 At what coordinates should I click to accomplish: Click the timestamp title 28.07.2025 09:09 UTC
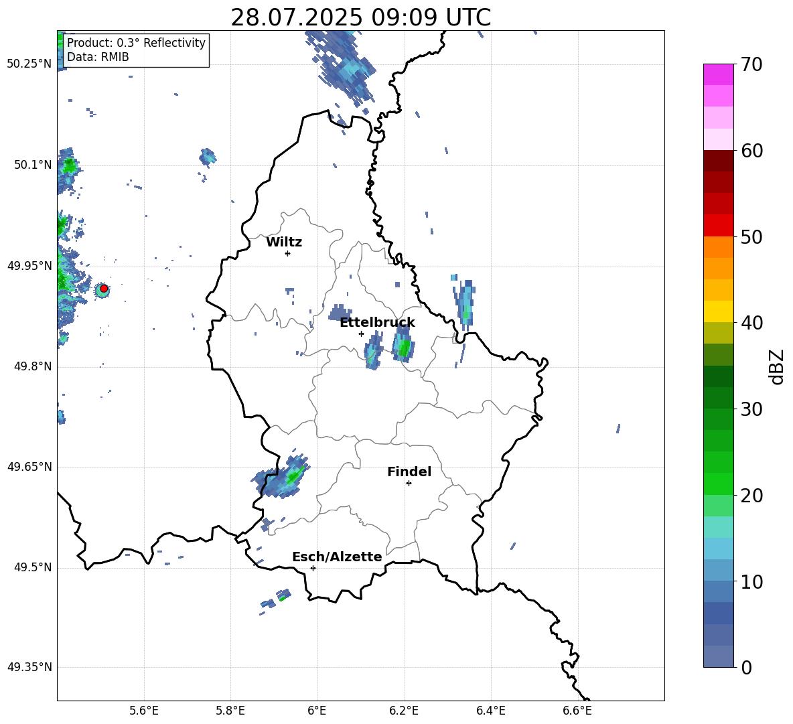(x=360, y=17)
